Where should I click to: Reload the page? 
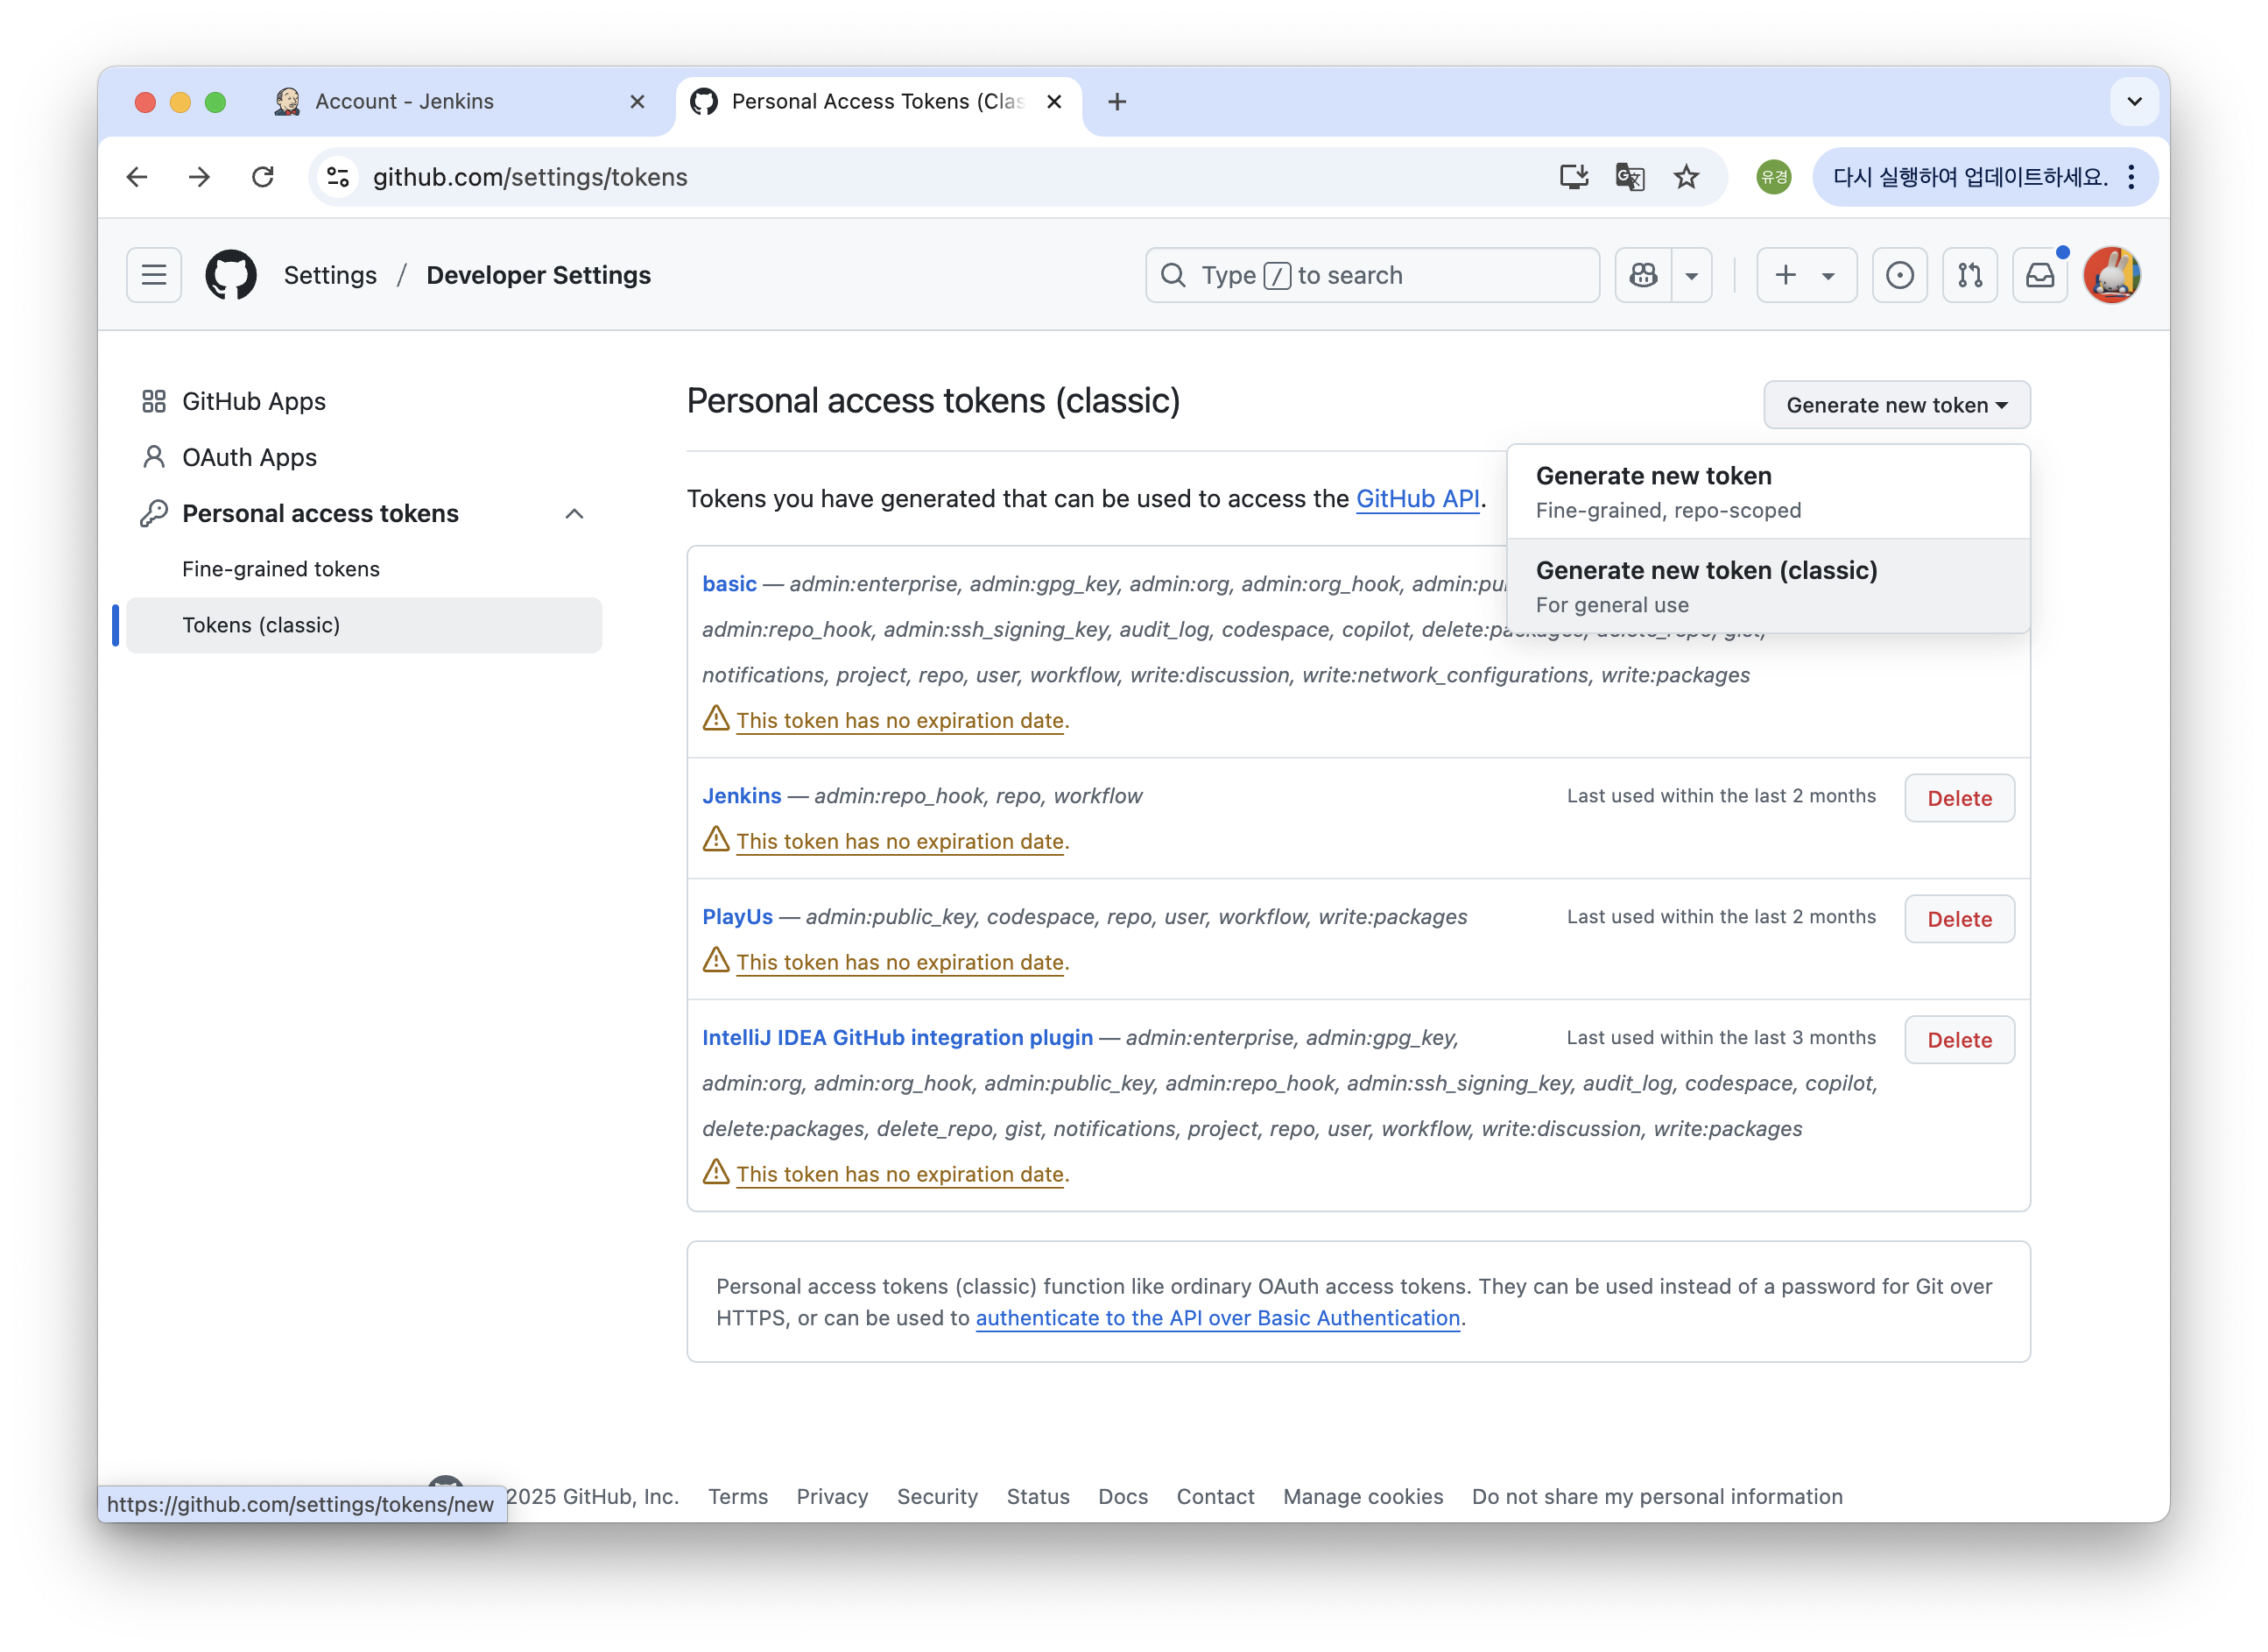pyautogui.click(x=263, y=177)
